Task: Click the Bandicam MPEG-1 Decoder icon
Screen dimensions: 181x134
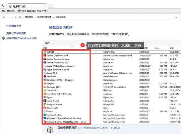Action: click(45, 80)
